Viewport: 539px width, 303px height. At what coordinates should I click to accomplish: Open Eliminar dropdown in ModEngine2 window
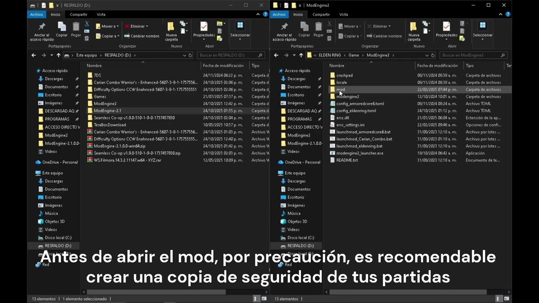(x=378, y=26)
